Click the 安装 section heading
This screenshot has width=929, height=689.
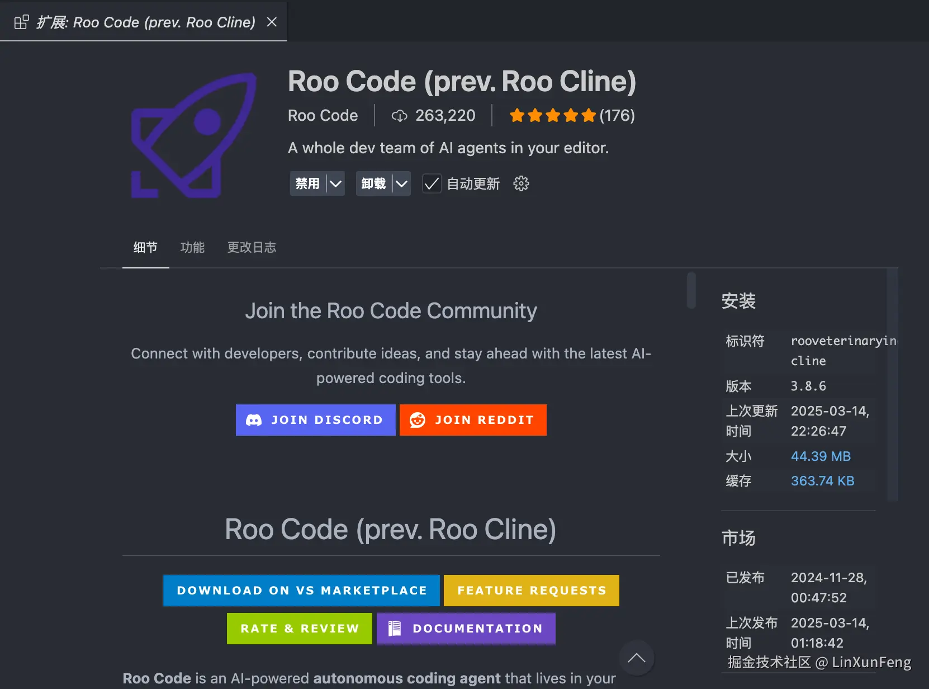click(x=738, y=301)
